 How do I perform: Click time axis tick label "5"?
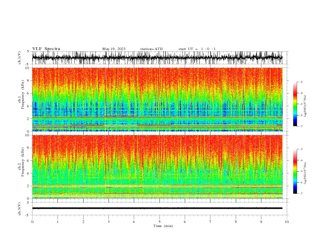pyautogui.click(x=159, y=222)
